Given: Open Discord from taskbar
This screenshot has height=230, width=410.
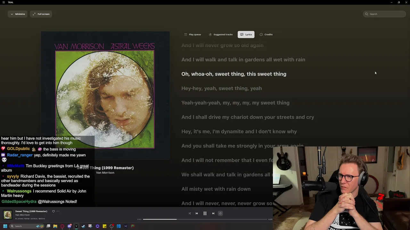Looking at the screenshot, I should (69, 226).
